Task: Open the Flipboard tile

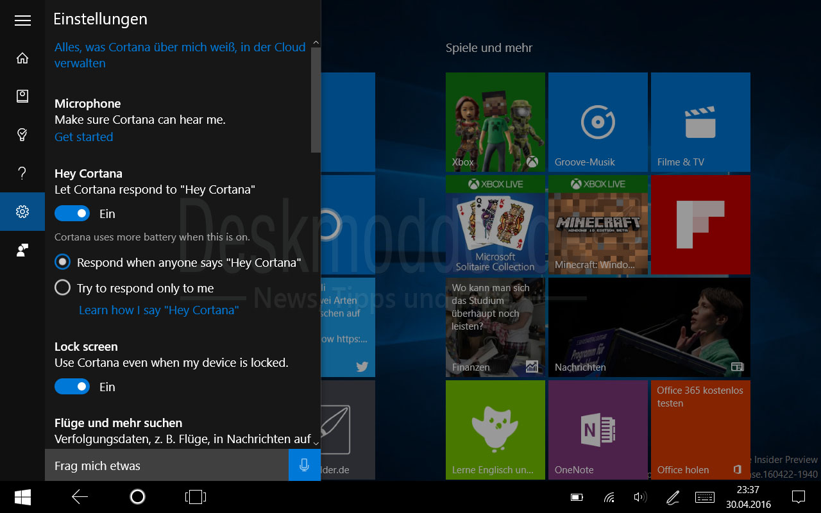Action: (x=700, y=224)
